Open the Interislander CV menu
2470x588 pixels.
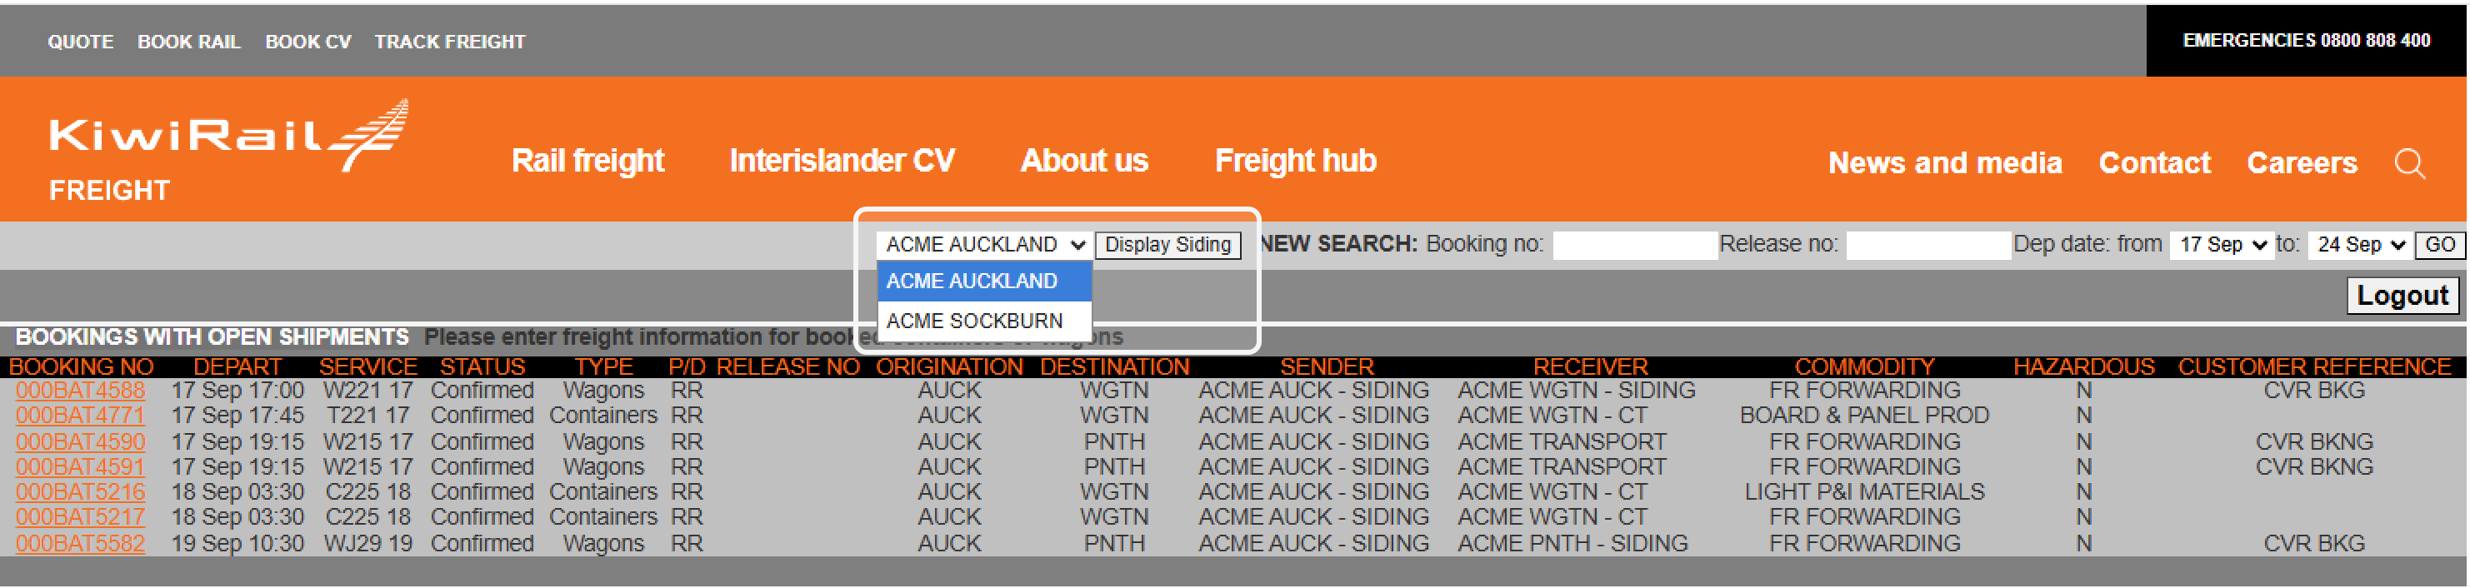(x=841, y=161)
